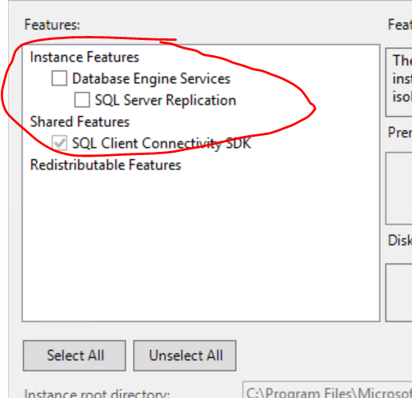412x398 pixels.
Task: Click the Feature description heading at top right
Action: pos(400,25)
